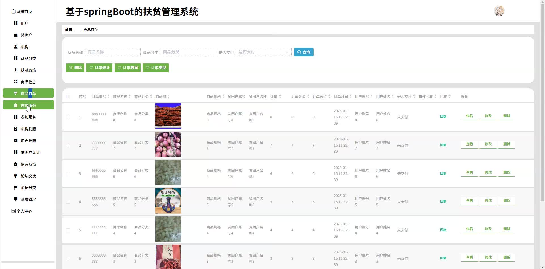The width and height of the screenshot is (545, 269).
Task: Click the grid icon next to 商品信息
Action: (16, 82)
